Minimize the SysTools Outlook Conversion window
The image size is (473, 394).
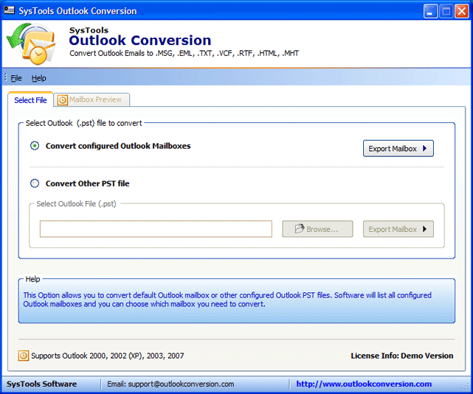tap(430, 12)
